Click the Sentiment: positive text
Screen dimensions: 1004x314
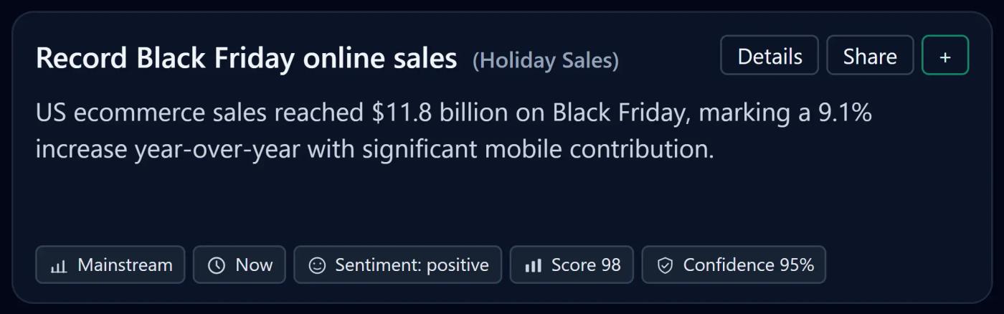click(x=412, y=265)
